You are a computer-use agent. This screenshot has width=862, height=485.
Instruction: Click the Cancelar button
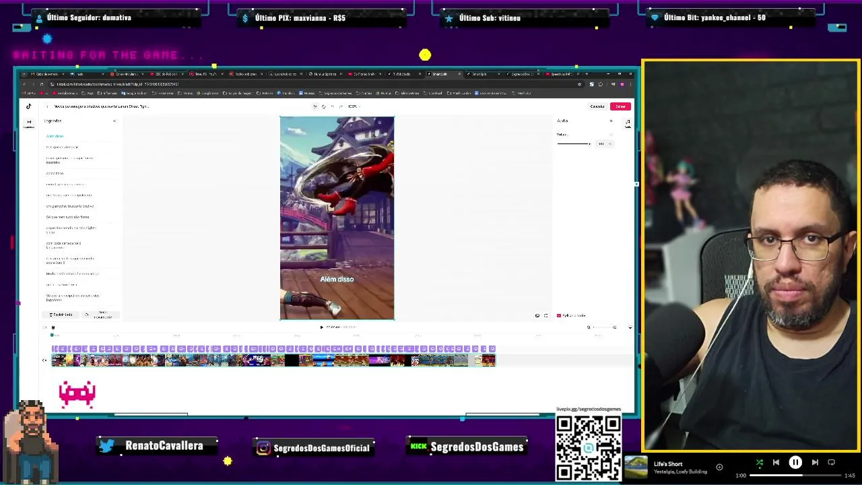pos(597,106)
